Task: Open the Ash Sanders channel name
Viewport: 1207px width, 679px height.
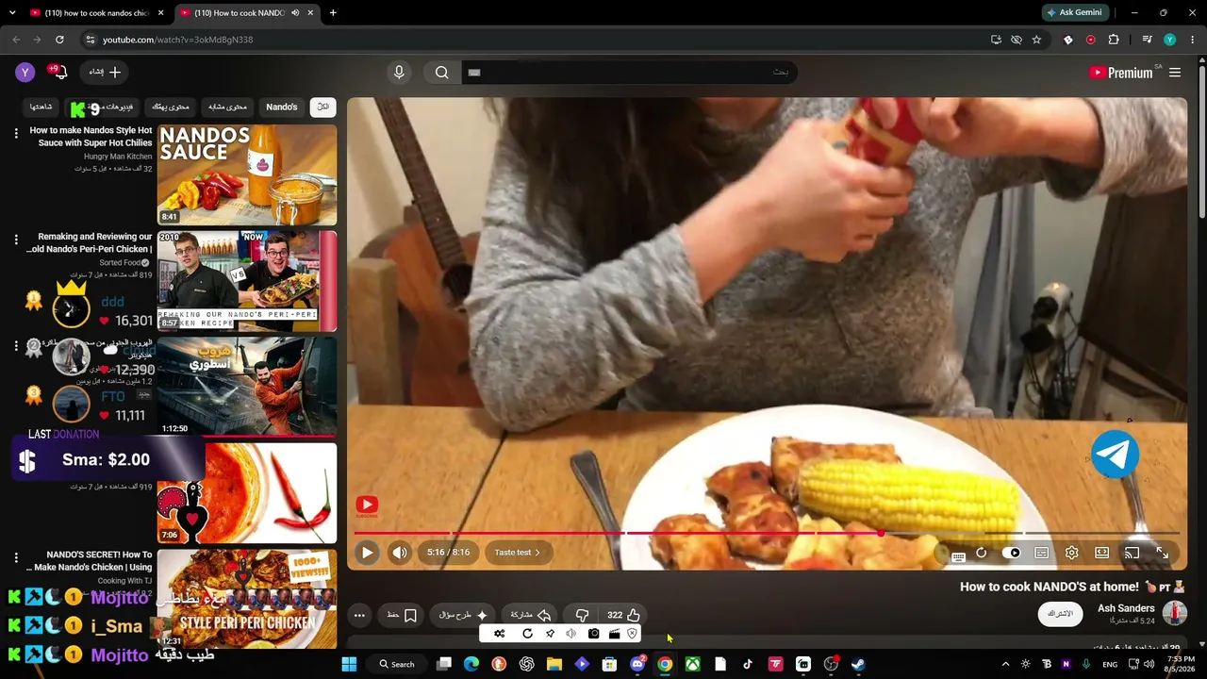Action: [x=1126, y=608]
